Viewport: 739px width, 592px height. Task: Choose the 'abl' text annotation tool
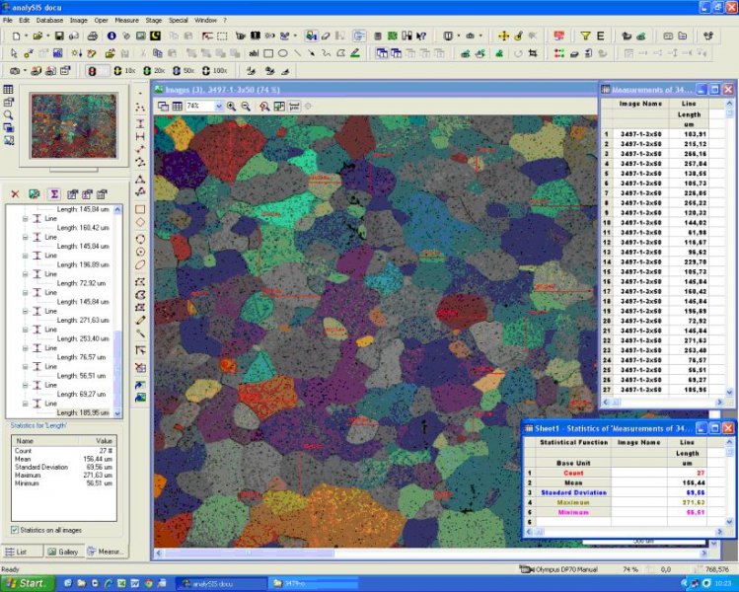click(254, 53)
